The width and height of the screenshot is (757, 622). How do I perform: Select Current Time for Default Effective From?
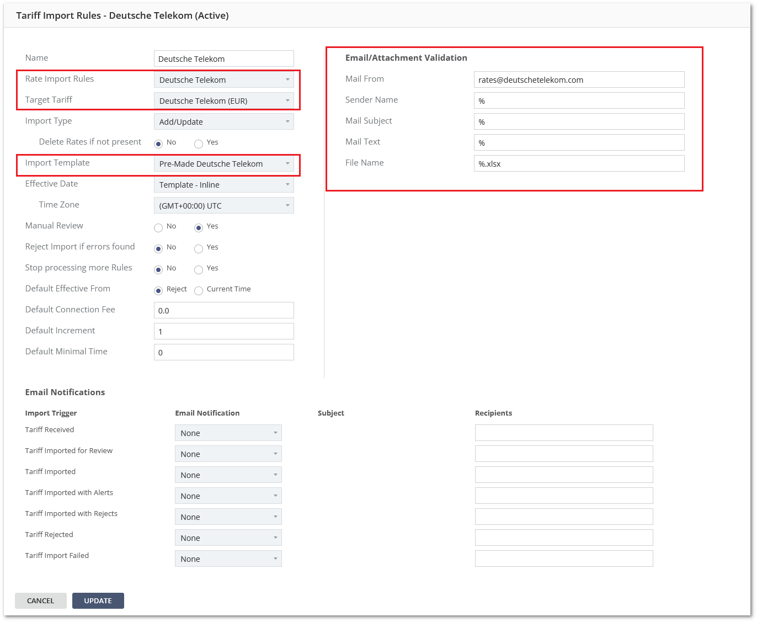199,291
